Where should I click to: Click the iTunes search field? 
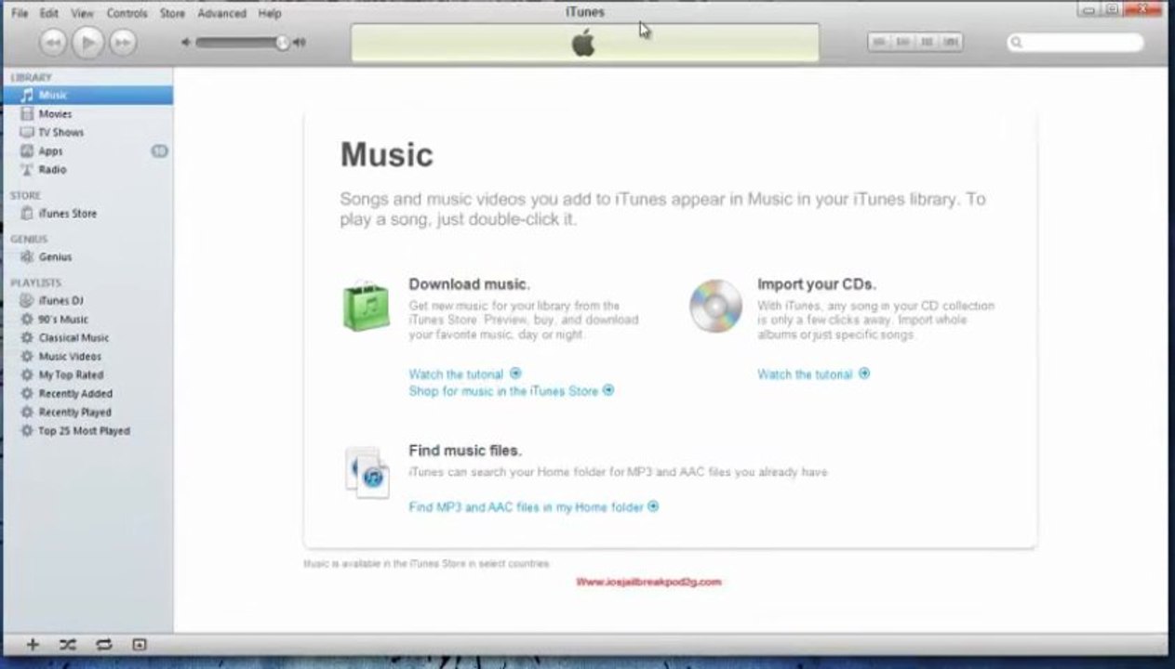[x=1075, y=42]
